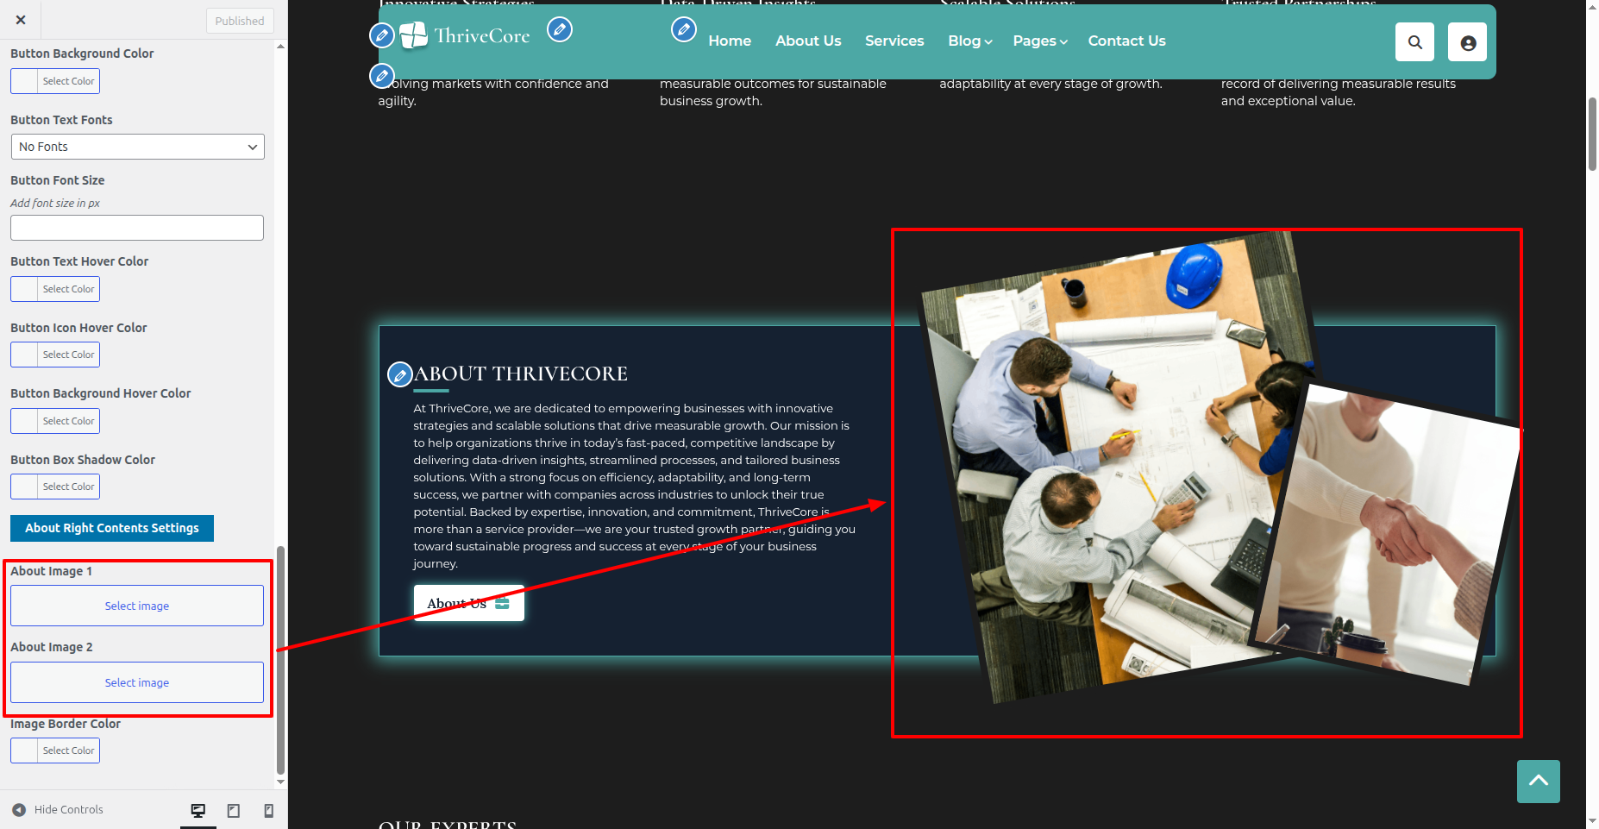1599x829 pixels.
Task: Open the Services menu item
Action: [894, 41]
